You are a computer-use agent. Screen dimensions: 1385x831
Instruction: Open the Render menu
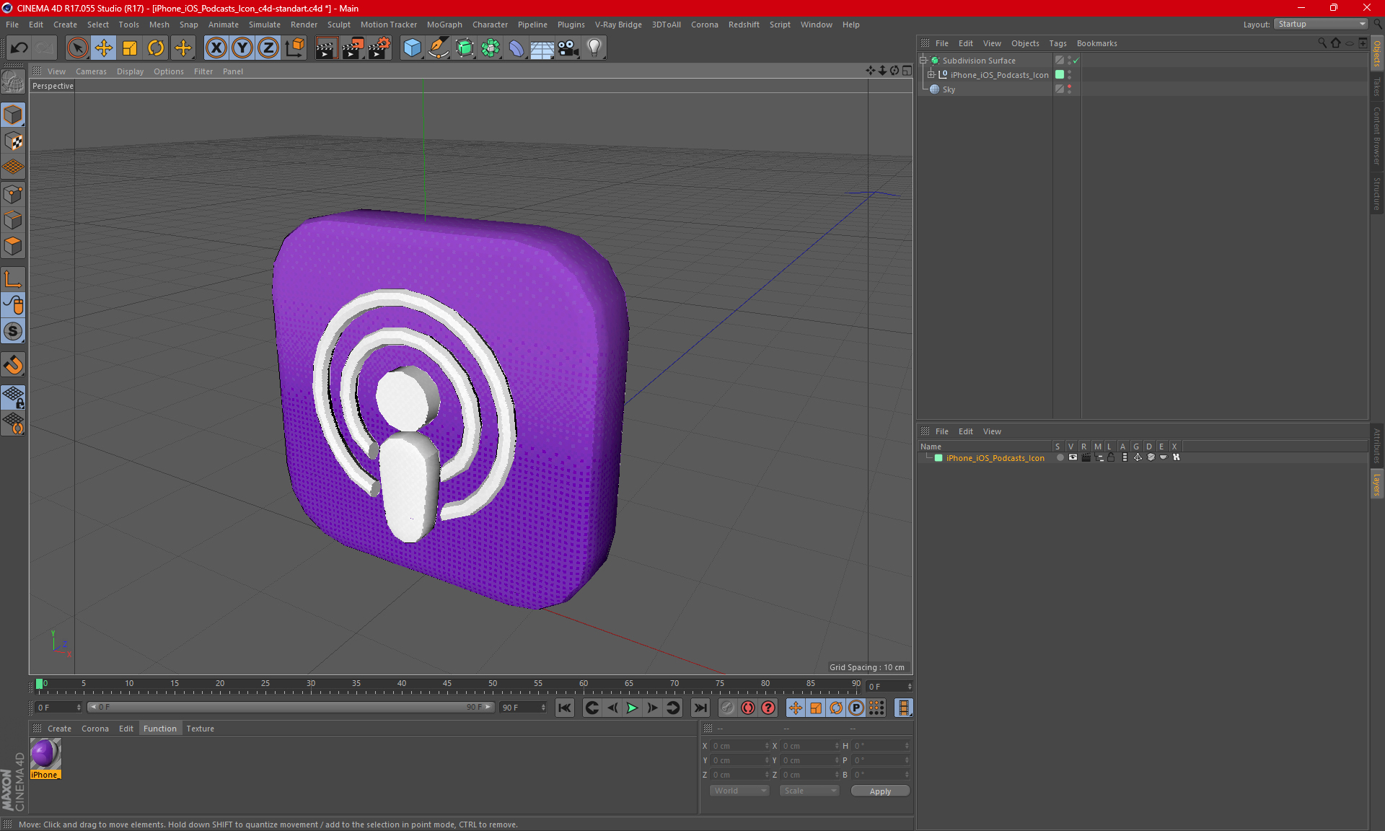point(304,25)
